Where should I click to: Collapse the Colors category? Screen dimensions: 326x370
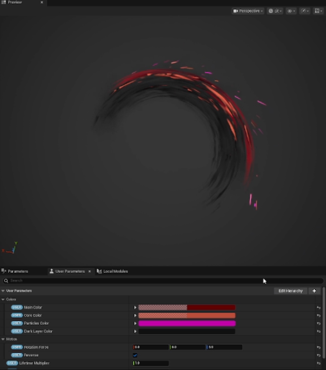coord(3,299)
